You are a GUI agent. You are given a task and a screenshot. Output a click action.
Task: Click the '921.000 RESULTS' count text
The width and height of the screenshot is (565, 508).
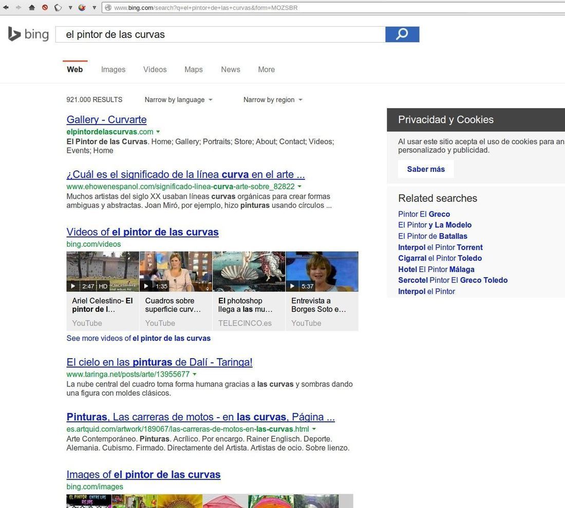(94, 100)
